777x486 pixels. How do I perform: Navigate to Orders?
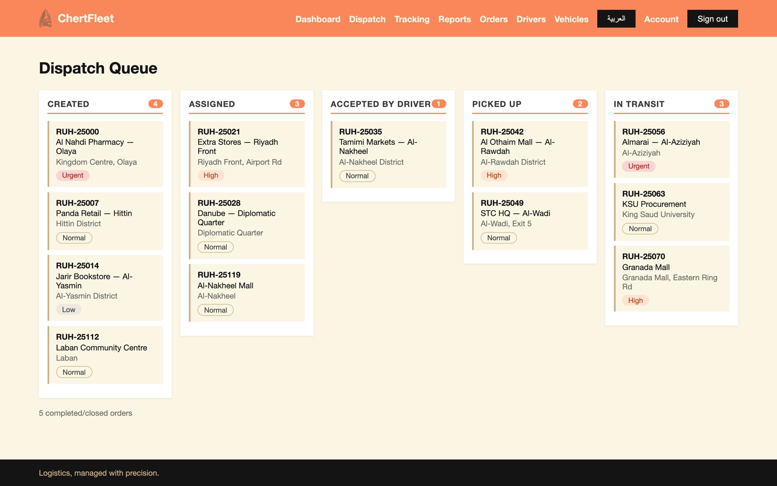493,19
